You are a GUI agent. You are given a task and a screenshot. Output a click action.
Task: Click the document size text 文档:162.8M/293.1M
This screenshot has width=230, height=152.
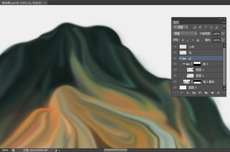pos(35,150)
